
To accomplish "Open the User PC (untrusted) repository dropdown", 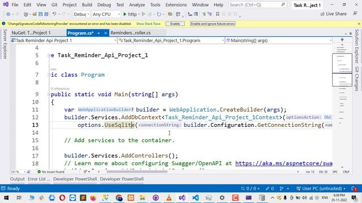I will tap(321, 188).
